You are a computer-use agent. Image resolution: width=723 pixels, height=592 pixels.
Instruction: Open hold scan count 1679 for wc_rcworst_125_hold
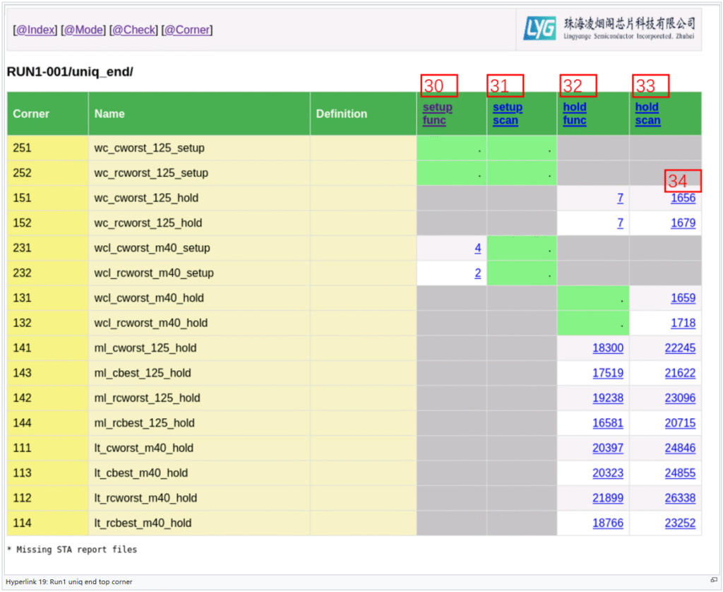(683, 223)
